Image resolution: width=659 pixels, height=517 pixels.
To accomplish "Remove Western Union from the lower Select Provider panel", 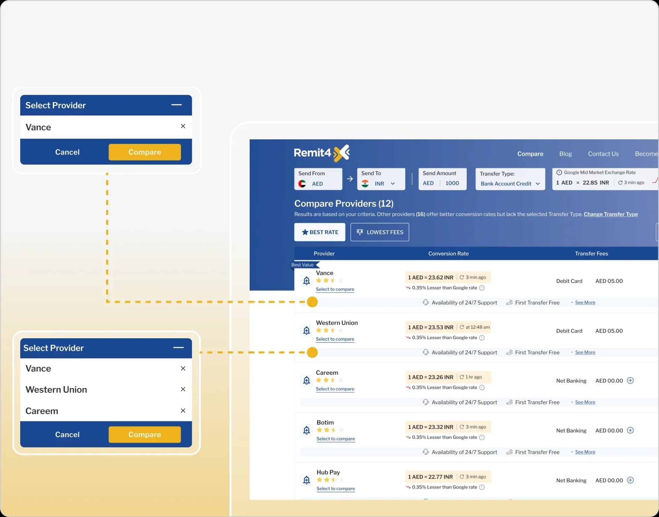I will point(183,389).
